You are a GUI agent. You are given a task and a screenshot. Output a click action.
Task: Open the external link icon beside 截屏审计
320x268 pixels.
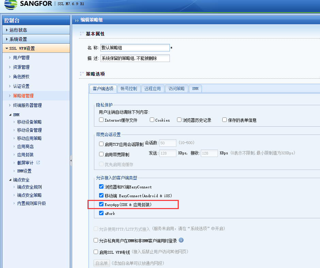click(38, 162)
